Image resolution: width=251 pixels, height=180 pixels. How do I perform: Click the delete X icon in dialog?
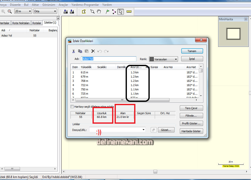(93, 51)
